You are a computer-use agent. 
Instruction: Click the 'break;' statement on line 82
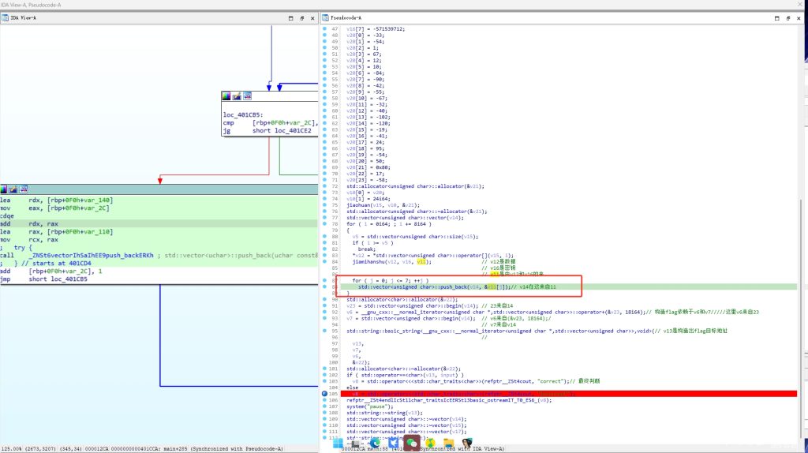click(x=367, y=249)
